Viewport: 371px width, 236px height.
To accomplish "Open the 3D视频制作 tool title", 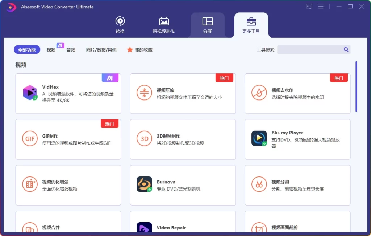I will pyautogui.click(x=168, y=136).
